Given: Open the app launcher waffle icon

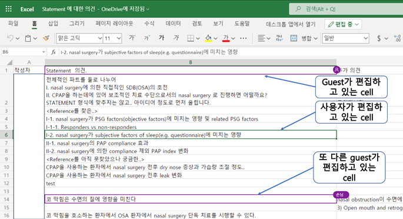Looking at the screenshot, I should point(8,9).
